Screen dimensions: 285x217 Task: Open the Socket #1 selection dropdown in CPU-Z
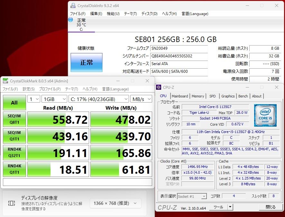[x=192, y=196]
